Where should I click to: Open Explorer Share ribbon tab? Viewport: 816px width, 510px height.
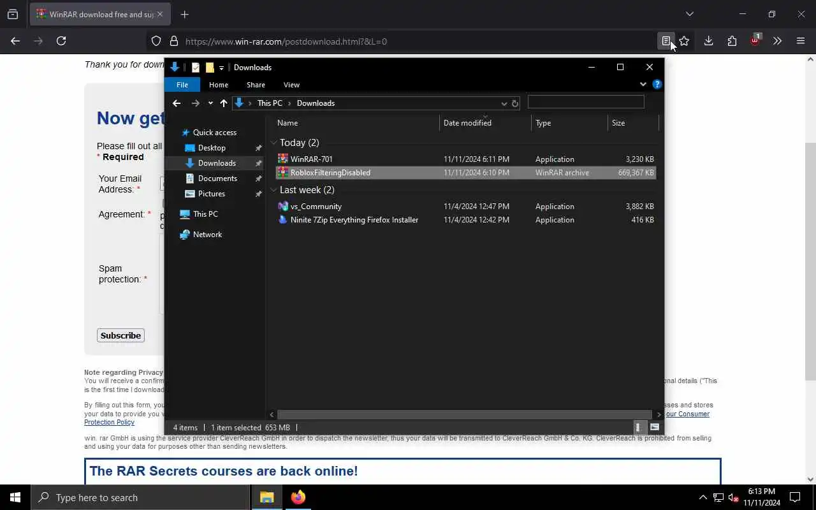pyautogui.click(x=256, y=85)
